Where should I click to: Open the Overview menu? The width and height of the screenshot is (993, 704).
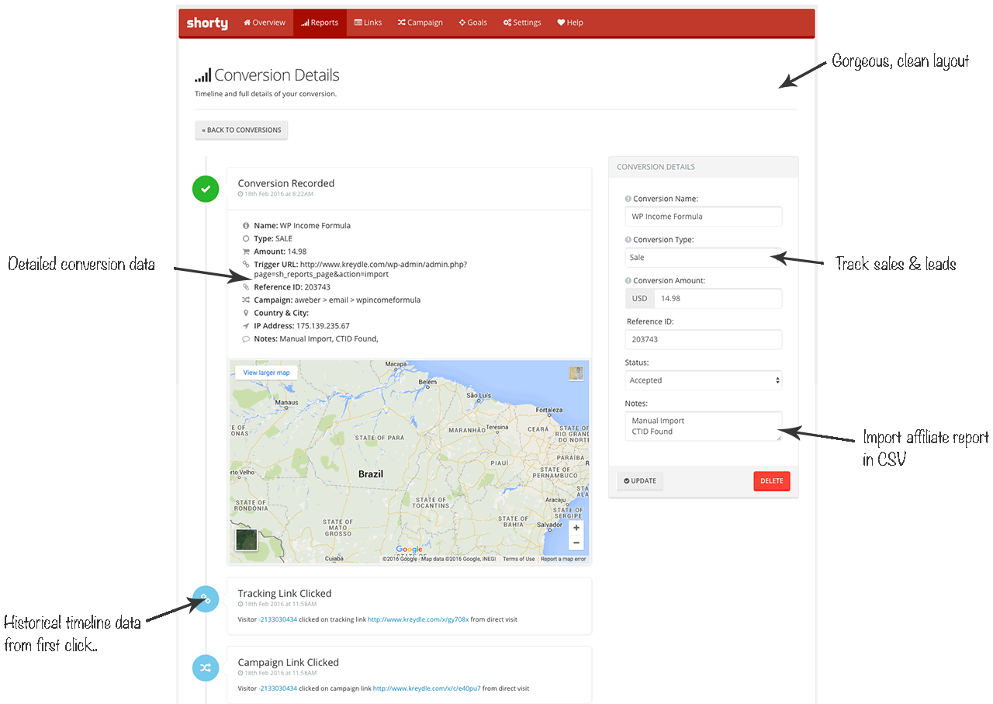(265, 23)
